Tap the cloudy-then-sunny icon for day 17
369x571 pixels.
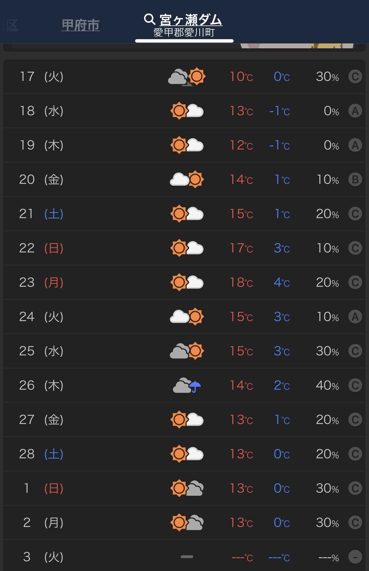(x=187, y=77)
